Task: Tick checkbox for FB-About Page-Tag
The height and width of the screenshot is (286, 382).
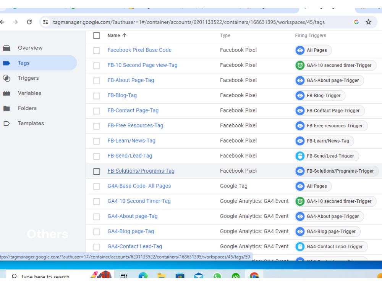Action: 97,81
